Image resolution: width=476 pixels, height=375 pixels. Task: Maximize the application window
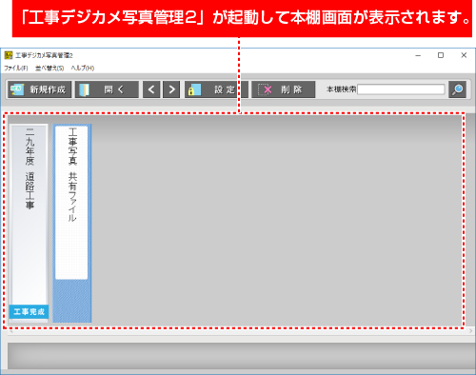pyautogui.click(x=441, y=55)
